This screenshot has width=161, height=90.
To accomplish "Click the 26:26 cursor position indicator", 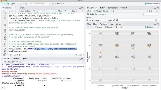I will click(x=5, y=55).
